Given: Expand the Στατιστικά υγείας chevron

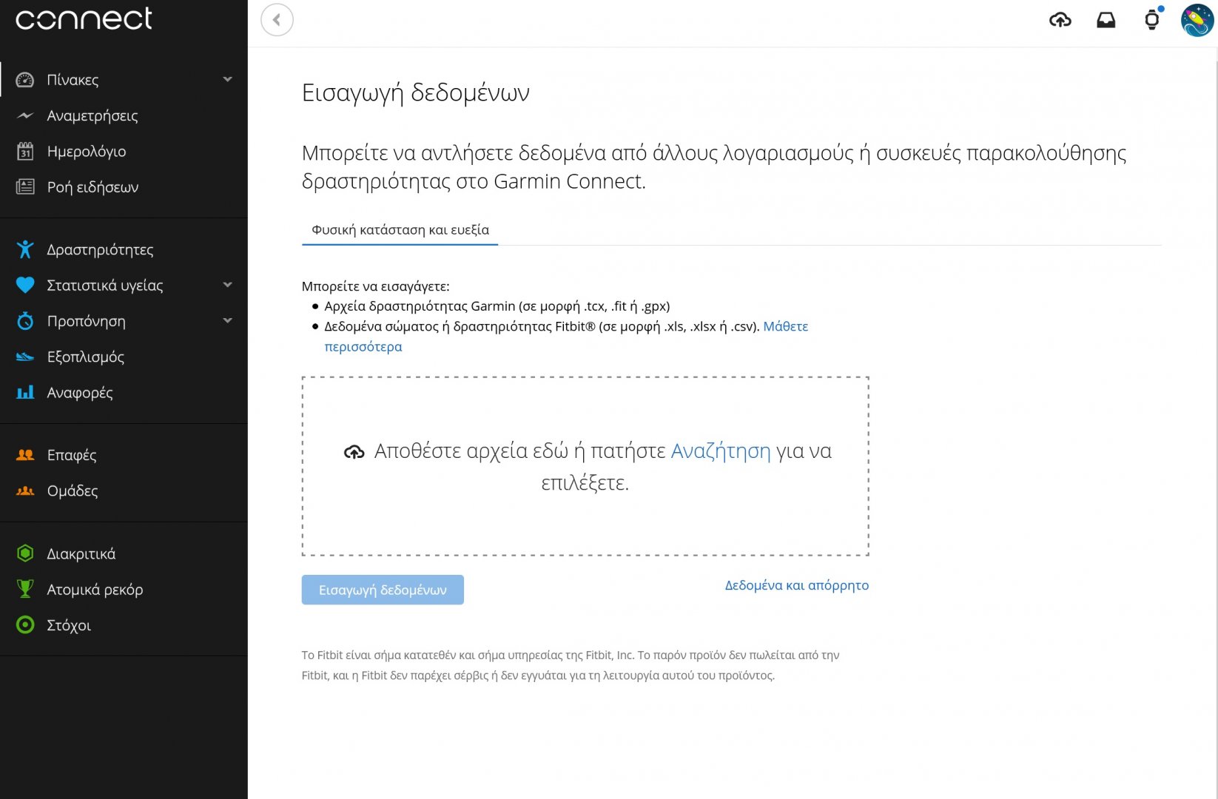Looking at the screenshot, I should click(x=227, y=285).
